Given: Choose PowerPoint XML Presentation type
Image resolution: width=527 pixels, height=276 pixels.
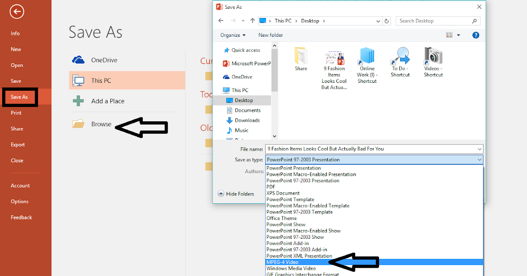Looking at the screenshot, I should point(374,256).
